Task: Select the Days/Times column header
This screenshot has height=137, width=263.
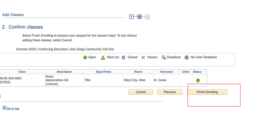Action: pyautogui.click(x=104, y=72)
